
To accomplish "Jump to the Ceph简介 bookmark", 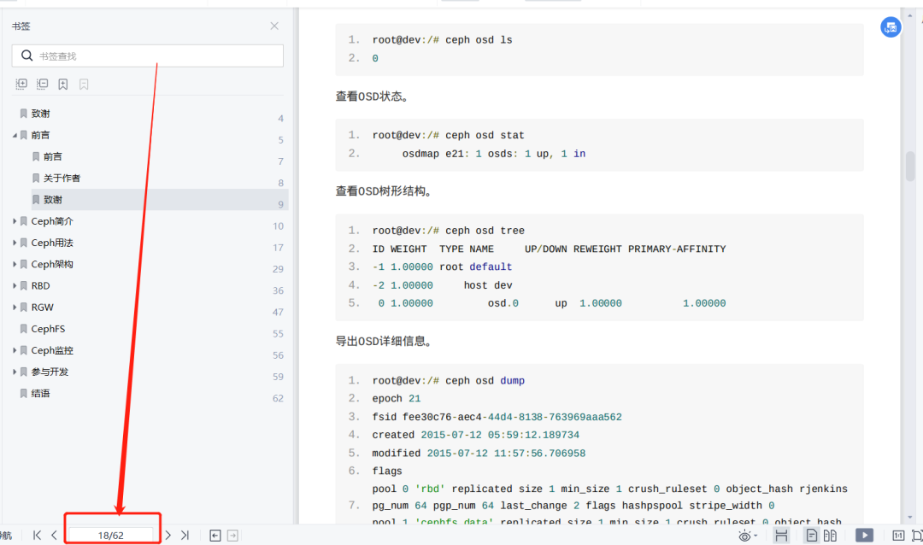I will (52, 221).
